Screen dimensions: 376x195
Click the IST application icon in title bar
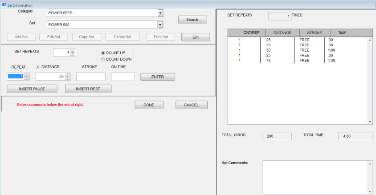(x=4, y=4)
